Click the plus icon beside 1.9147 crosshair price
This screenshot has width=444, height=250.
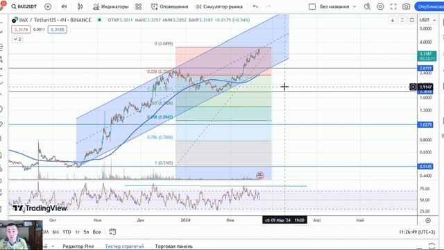(413, 87)
